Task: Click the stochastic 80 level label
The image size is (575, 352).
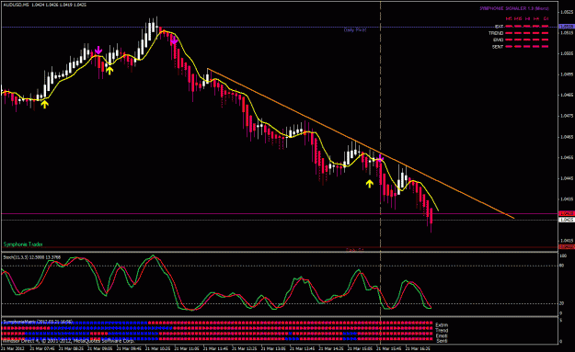Action: pyautogui.click(x=561, y=266)
